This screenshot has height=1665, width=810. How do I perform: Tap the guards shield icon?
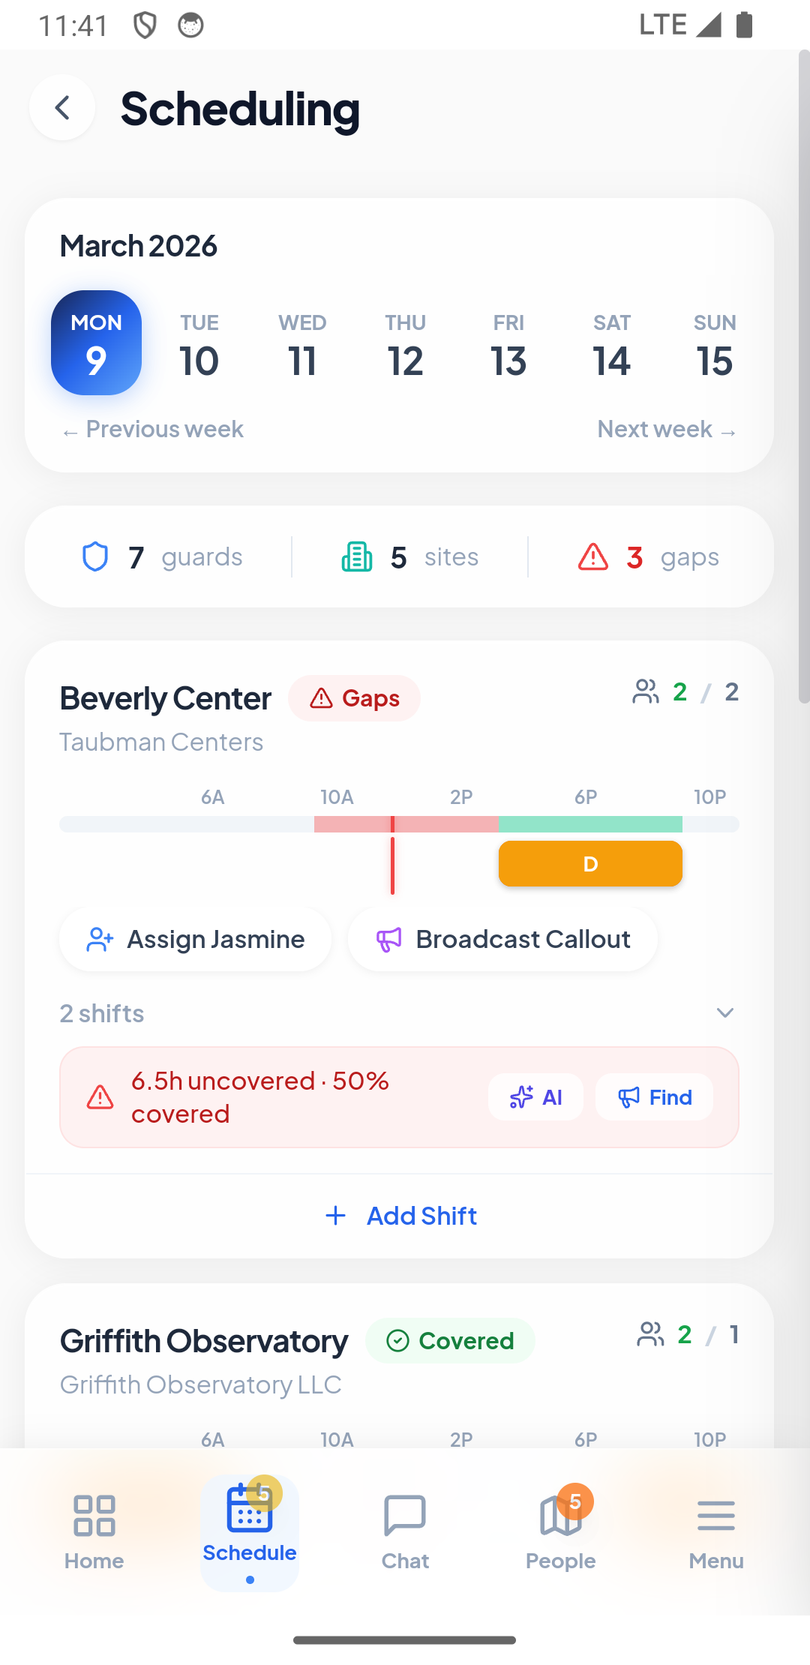point(95,557)
